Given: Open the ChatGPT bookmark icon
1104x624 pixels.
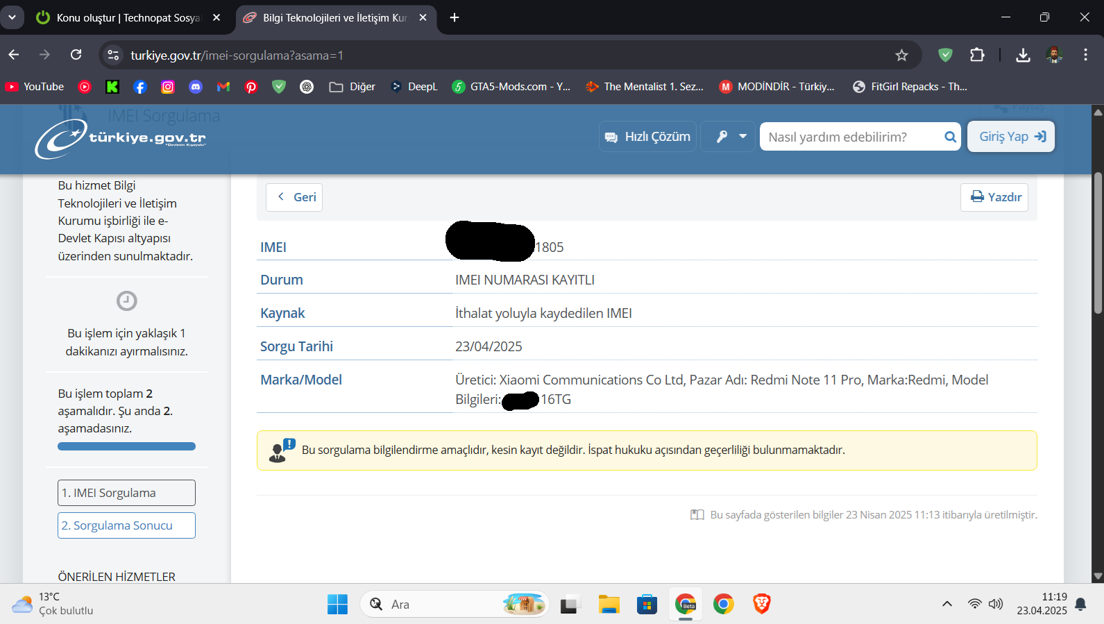Looking at the screenshot, I should tap(307, 87).
